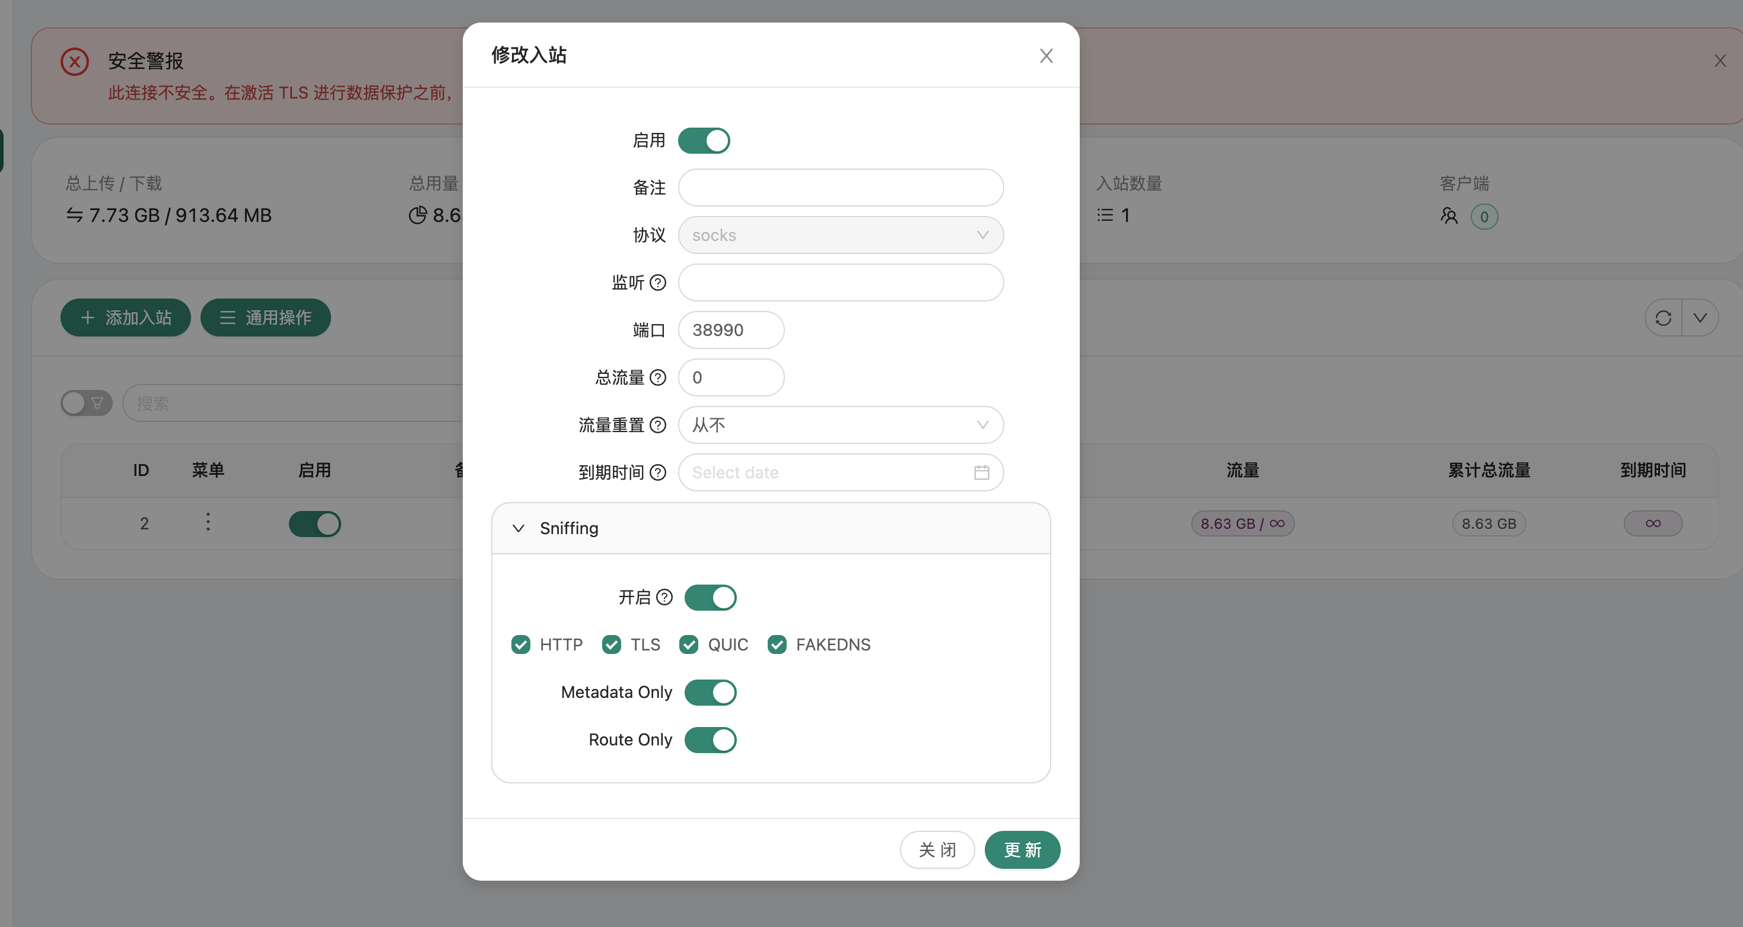Open the calendar icon in date field

click(981, 472)
